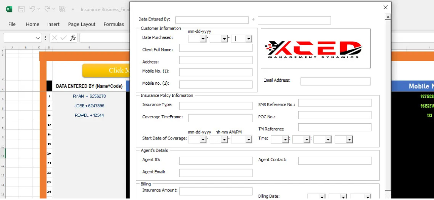434x200 pixels.
Task: Click the Mobile No. (1) field
Action: click(x=216, y=72)
